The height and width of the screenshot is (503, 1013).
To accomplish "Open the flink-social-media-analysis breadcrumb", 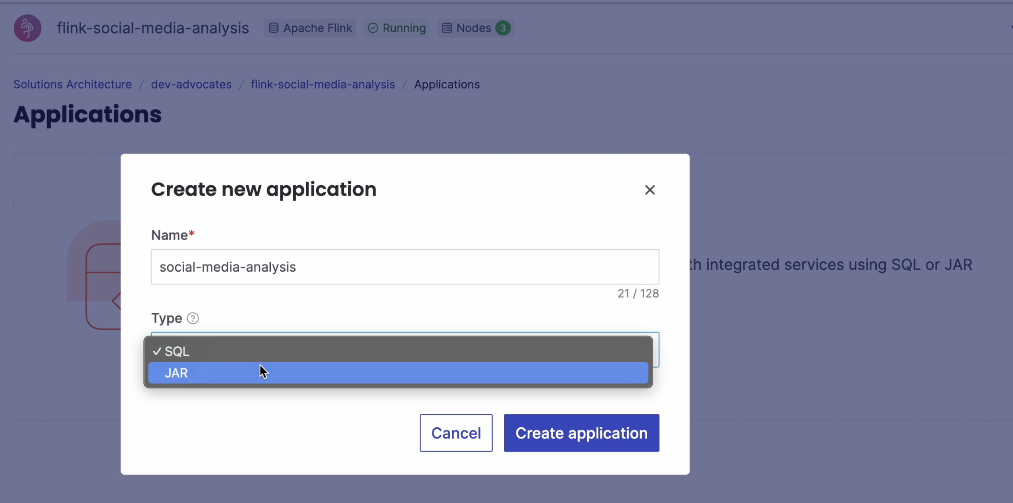I will click(322, 84).
